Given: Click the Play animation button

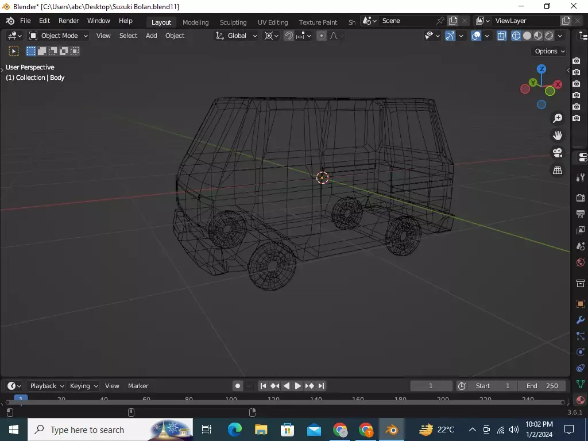Looking at the screenshot, I should [x=298, y=386].
